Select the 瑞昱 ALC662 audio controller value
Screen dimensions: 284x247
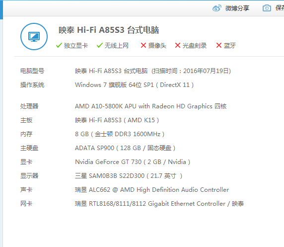tap(152, 190)
